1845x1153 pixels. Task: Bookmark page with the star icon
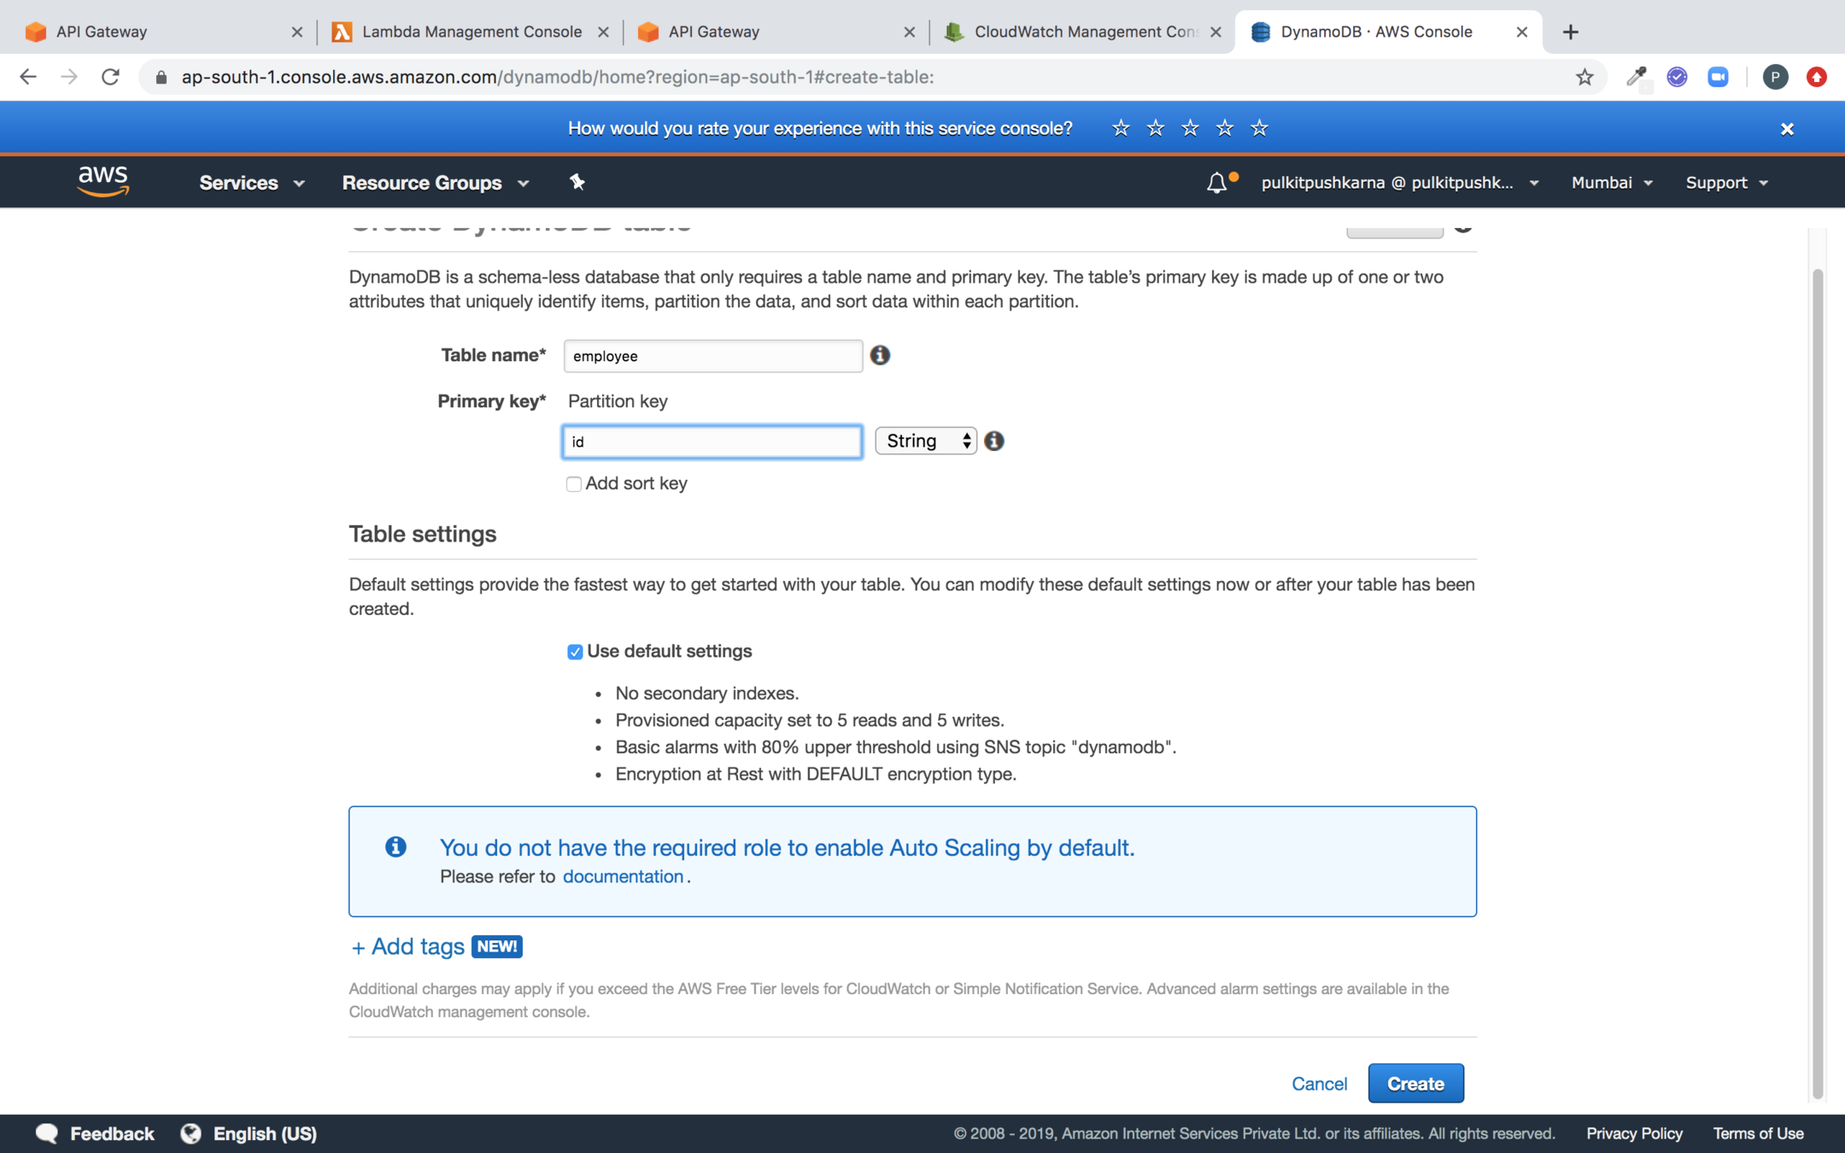click(1584, 77)
